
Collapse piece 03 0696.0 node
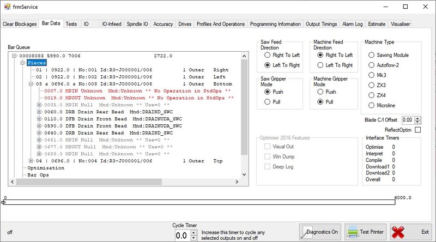point(31,84)
